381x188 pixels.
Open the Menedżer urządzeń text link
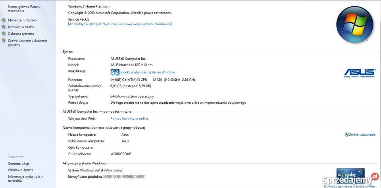point(22,20)
